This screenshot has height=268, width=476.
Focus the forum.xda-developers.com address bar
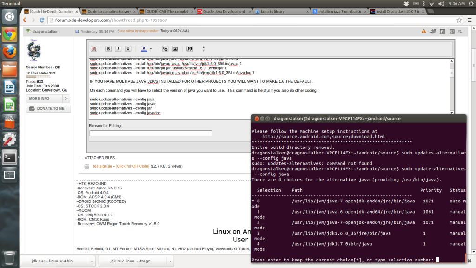pyautogui.click(x=255, y=20)
